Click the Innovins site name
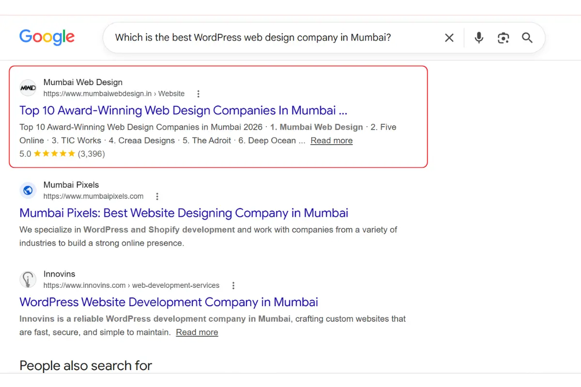581x387 pixels. pos(60,274)
